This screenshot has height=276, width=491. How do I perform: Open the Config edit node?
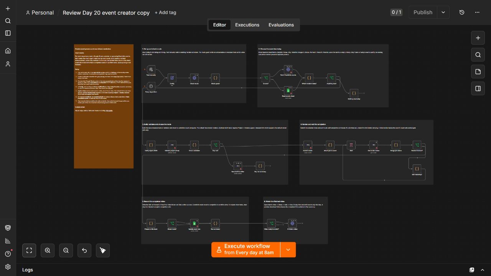[172, 78]
